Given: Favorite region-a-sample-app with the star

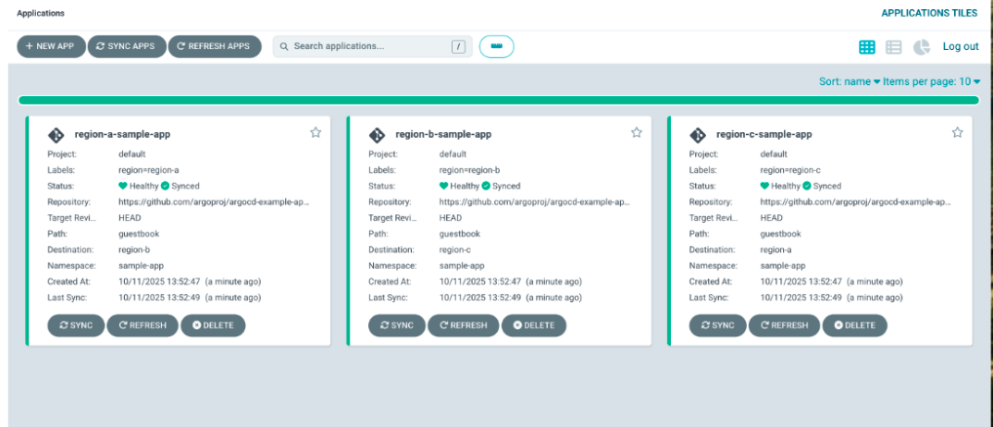Looking at the screenshot, I should (x=316, y=133).
